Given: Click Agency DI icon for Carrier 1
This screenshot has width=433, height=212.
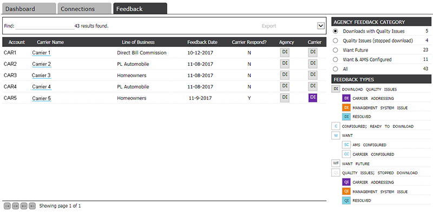Looking at the screenshot, I should click(285, 52).
